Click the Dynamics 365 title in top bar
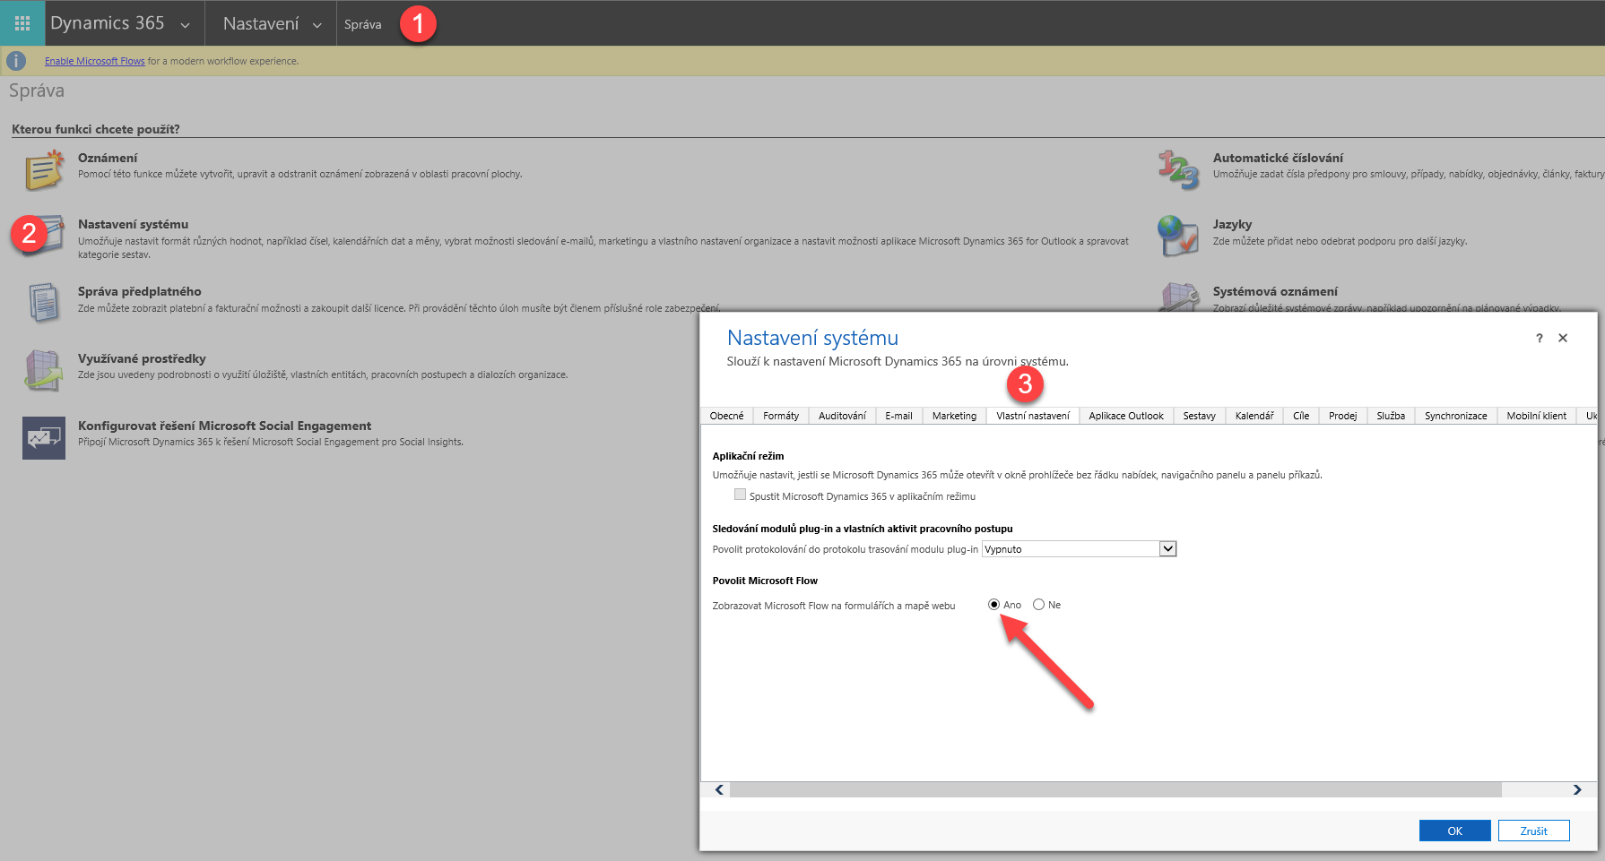The image size is (1605, 861). 107,23
